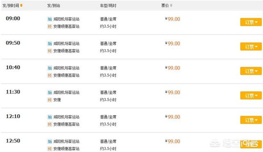
Task: Click the ¥99.00 price of 12:10 bus
Action: (x=173, y=117)
